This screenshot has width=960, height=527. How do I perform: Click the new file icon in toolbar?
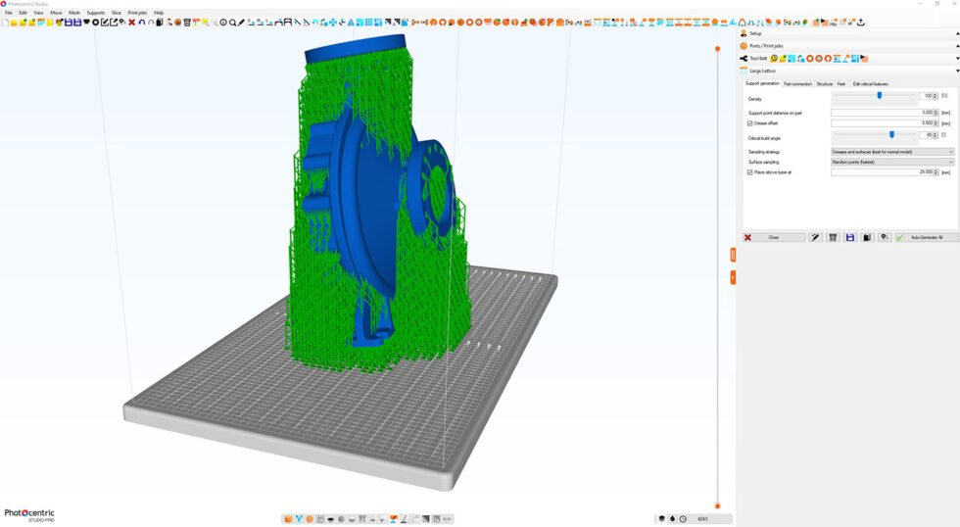coord(5,23)
